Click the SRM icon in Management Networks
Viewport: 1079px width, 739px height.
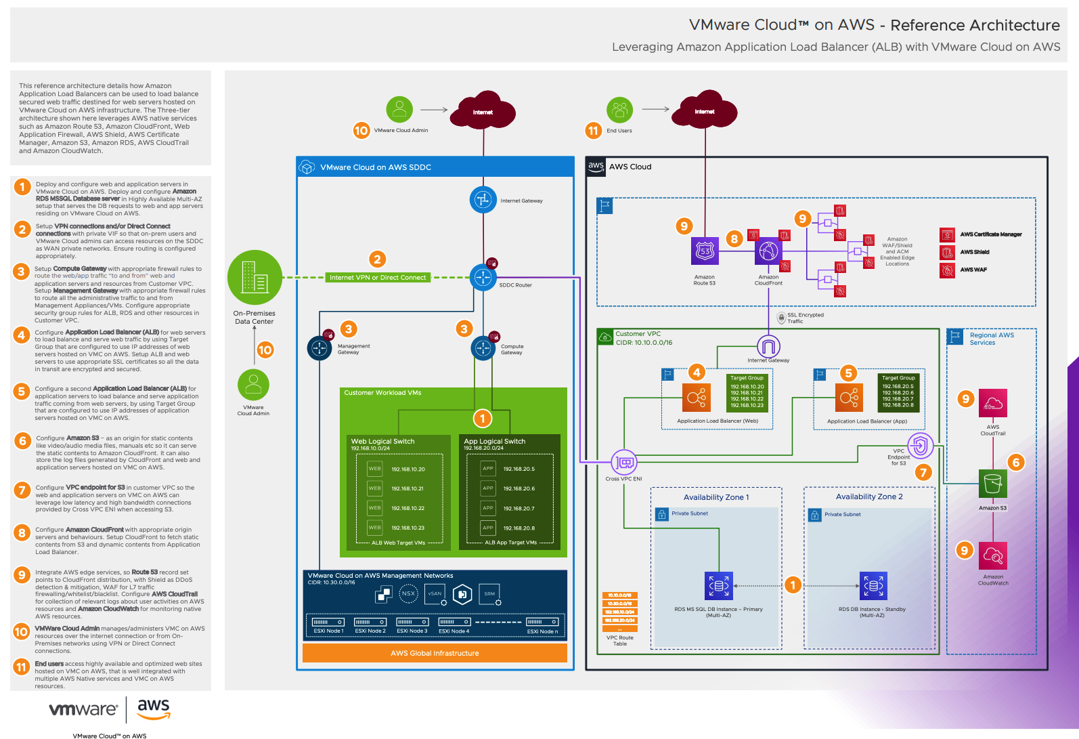[x=489, y=594]
